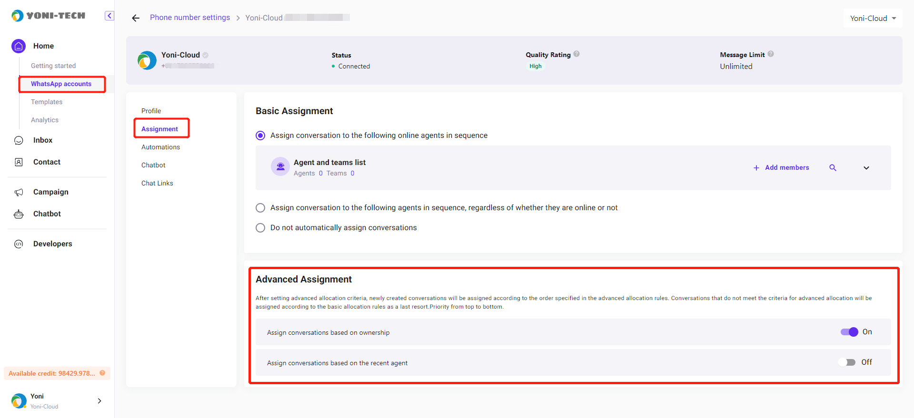
Task: Switch to the Automations tab
Action: 161,147
